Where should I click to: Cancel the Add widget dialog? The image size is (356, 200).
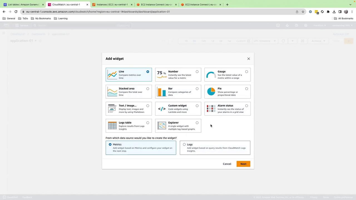coord(227,164)
